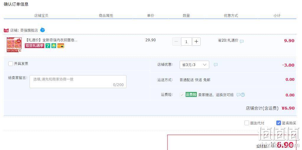Viewport: 302px width, 150px height.
Task: Open the 店铺优惠 省3元:3 dropdown
Action: (x=194, y=65)
